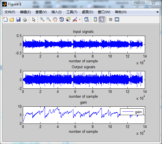Activate the Zoom Out magnifier tool

tap(49, 19)
